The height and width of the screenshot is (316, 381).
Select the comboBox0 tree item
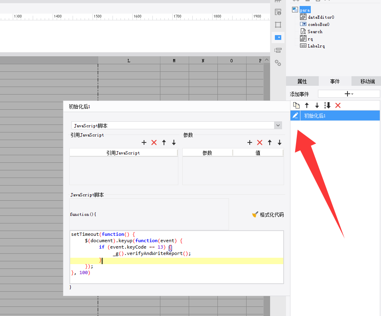(318, 24)
